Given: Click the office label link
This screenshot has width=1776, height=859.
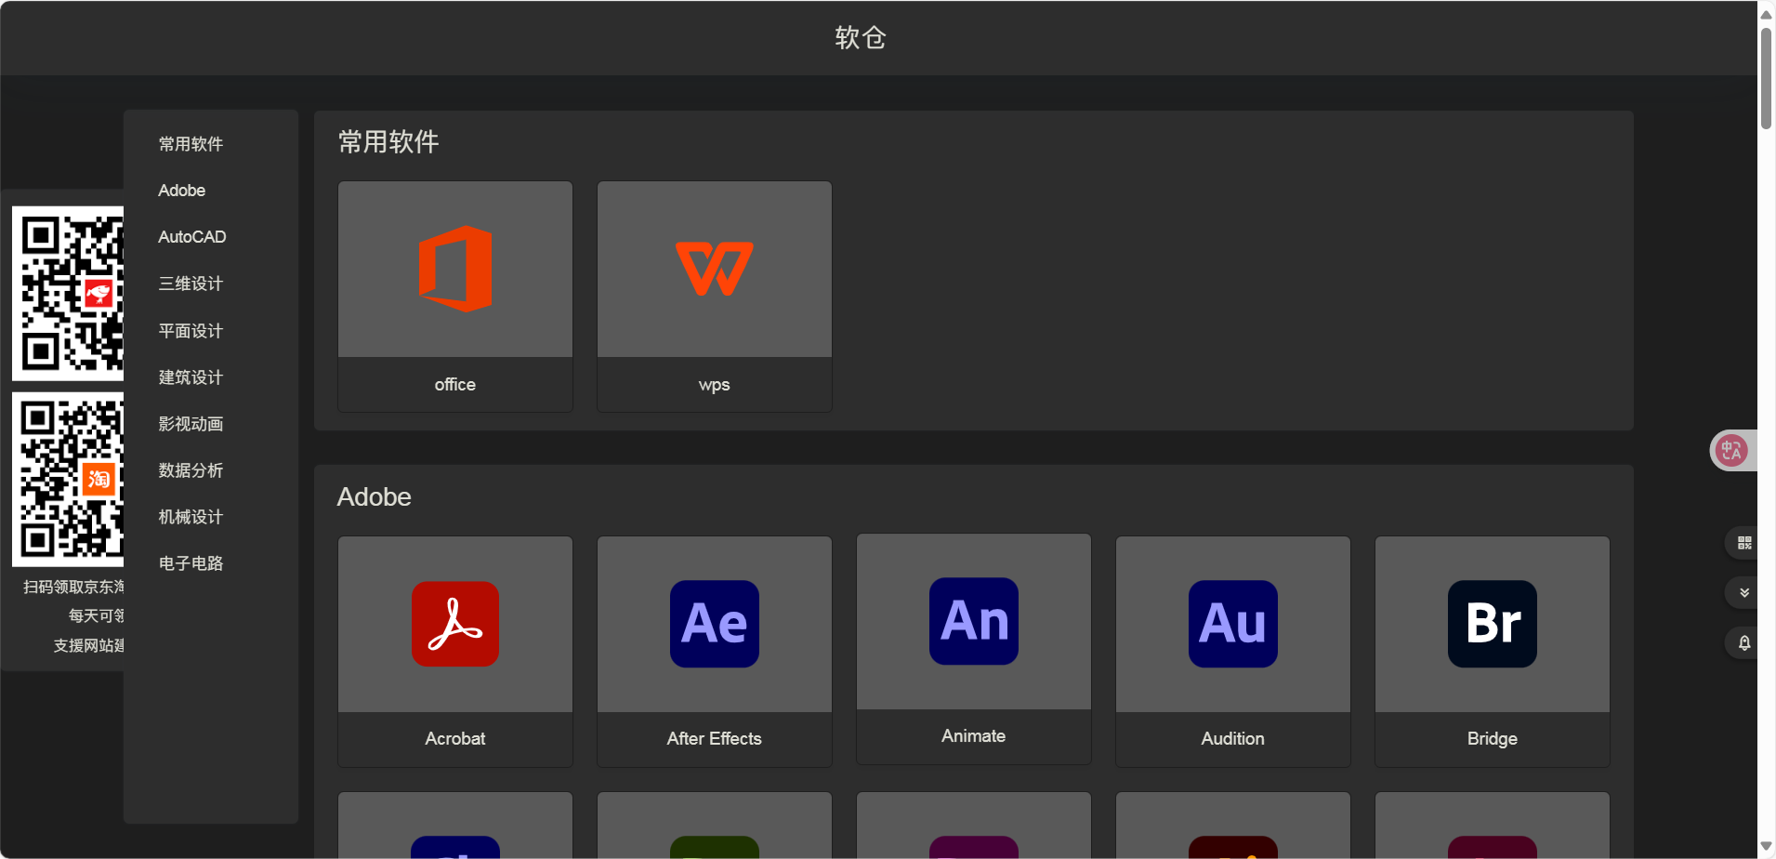Looking at the screenshot, I should (455, 385).
